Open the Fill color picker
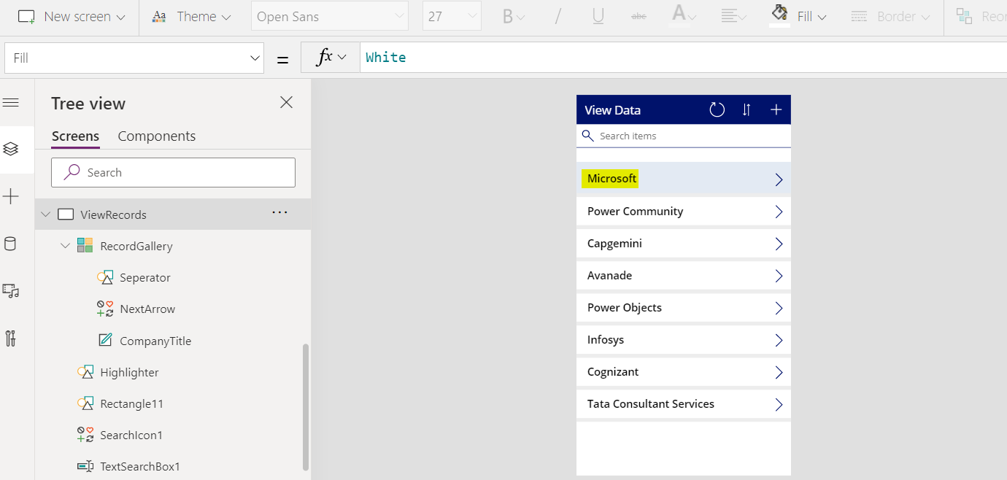 tap(798, 16)
